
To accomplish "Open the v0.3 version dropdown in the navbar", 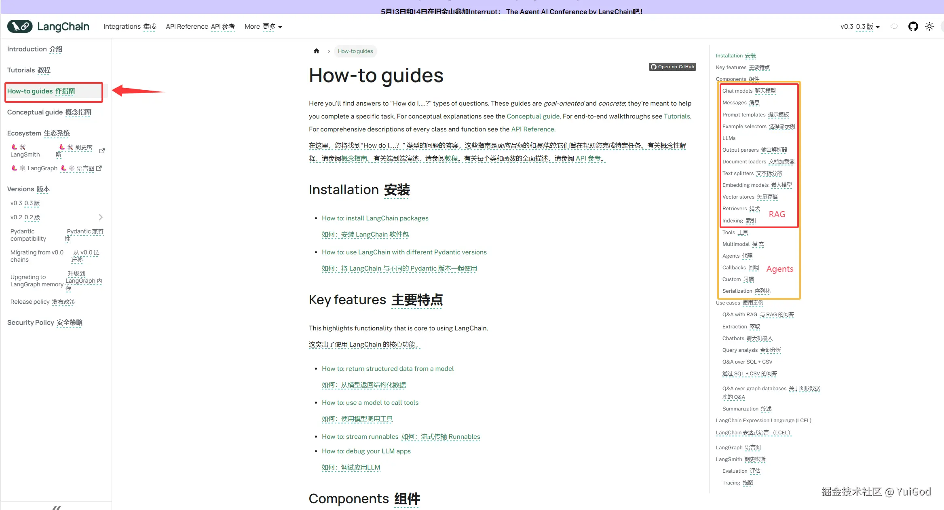I will 860,27.
